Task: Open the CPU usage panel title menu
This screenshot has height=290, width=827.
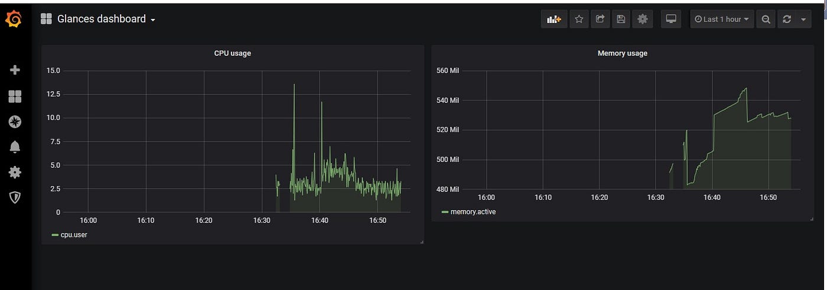Action: coord(232,53)
